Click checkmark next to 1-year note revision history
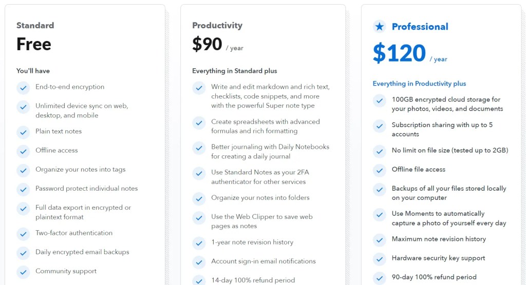This screenshot has width=526, height=285. (x=199, y=243)
